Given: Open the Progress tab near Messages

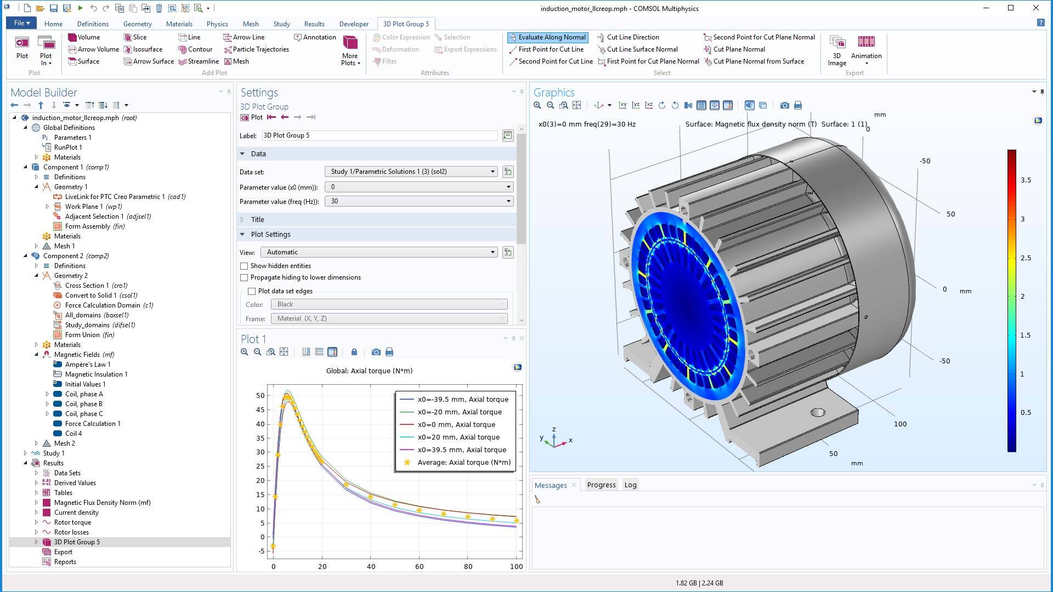Looking at the screenshot, I should 601,485.
